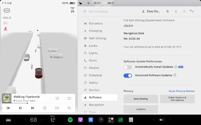Image resolution: width=201 pixels, height=125 pixels.
Task: Decrease cabin temperature with left arrow
Action: click(x=25, y=120)
